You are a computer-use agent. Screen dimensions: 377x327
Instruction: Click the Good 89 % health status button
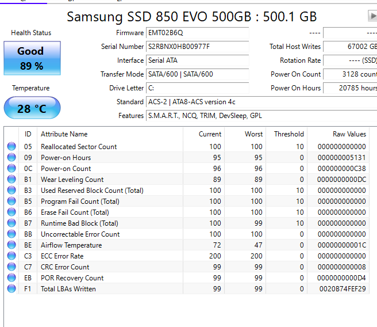tap(32, 58)
